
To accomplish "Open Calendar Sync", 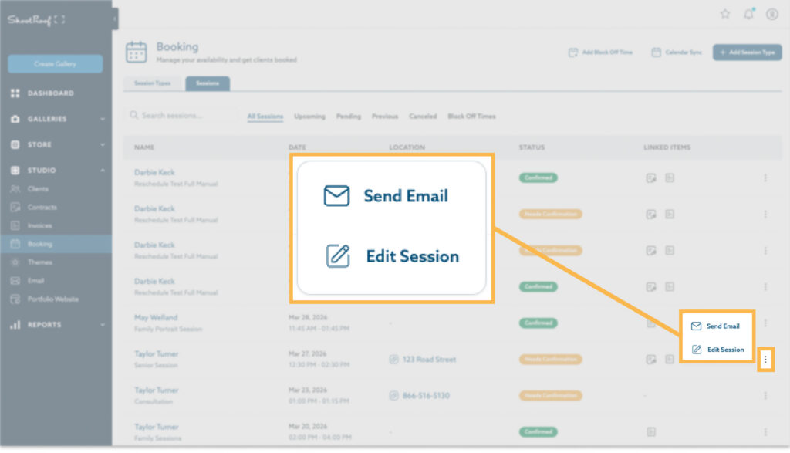I will coord(677,52).
